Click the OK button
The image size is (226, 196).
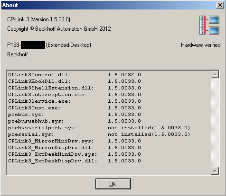click(113, 184)
